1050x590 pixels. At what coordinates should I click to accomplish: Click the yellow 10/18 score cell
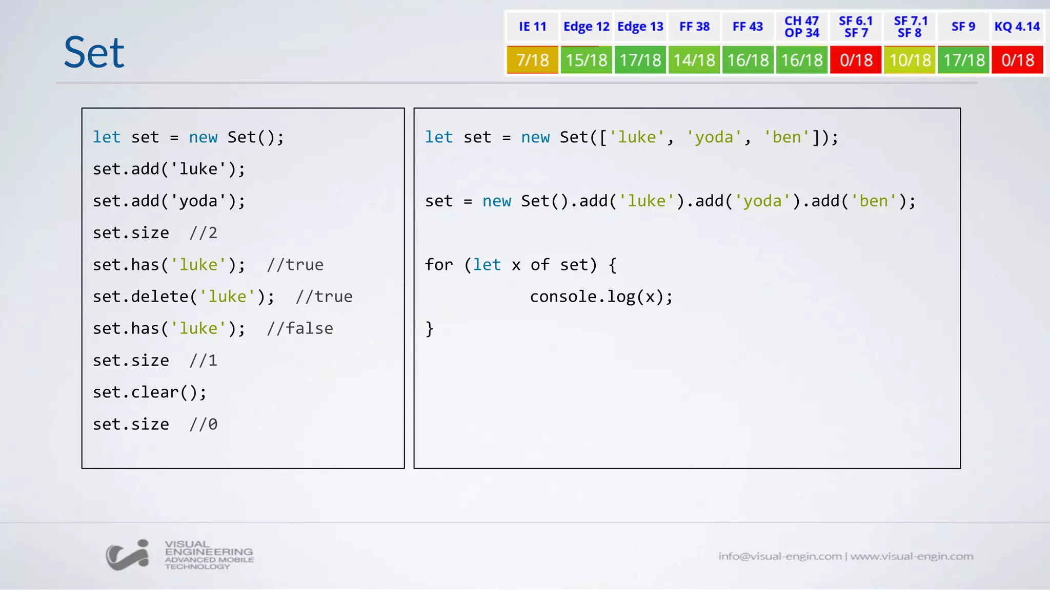coord(910,60)
